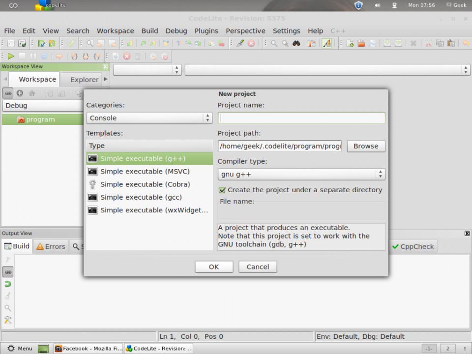Image resolution: width=472 pixels, height=354 pixels.
Task: Click the plus icon in Workspace toolbar
Action: click(x=20, y=93)
